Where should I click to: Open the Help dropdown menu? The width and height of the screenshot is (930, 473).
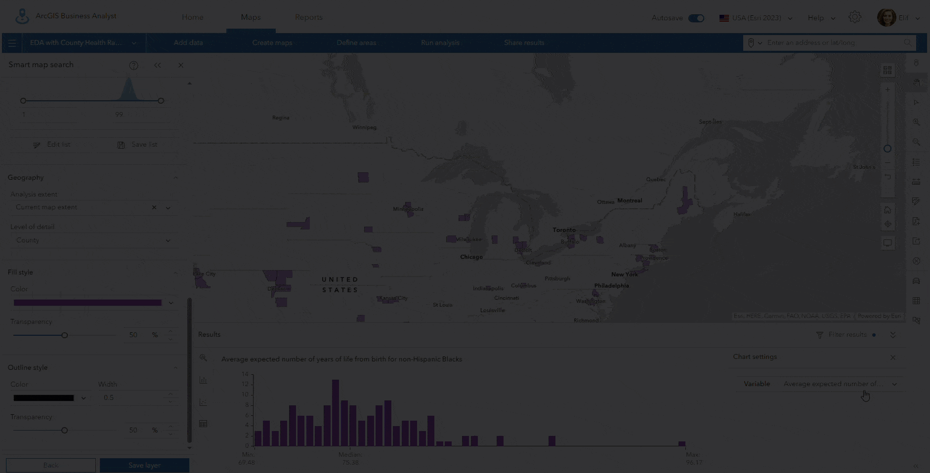pyautogui.click(x=821, y=18)
